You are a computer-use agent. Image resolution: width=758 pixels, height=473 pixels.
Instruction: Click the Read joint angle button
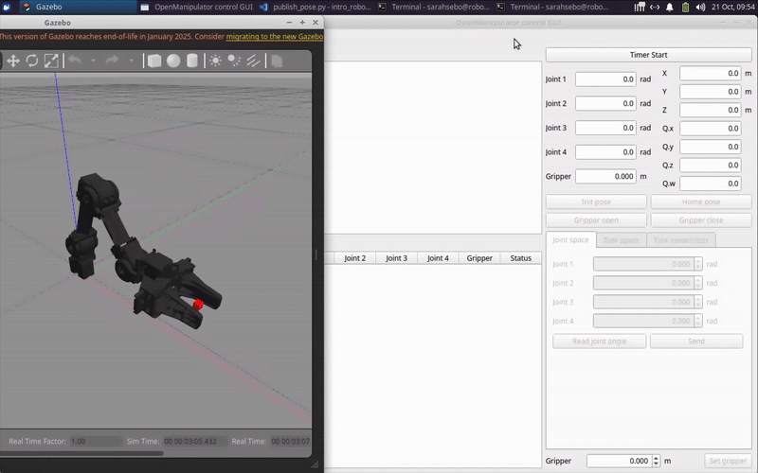click(x=599, y=342)
